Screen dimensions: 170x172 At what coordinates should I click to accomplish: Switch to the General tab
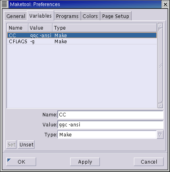click(x=16, y=16)
